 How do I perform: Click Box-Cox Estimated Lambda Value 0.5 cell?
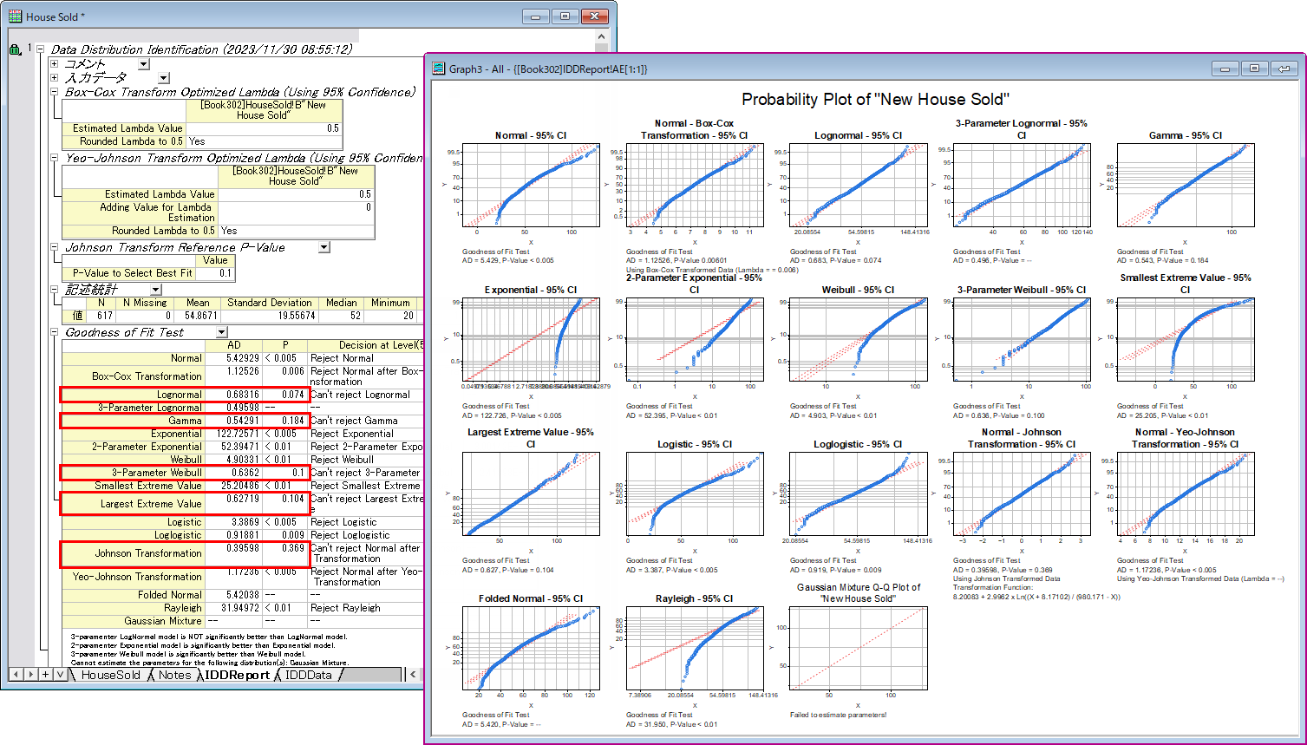(x=264, y=128)
